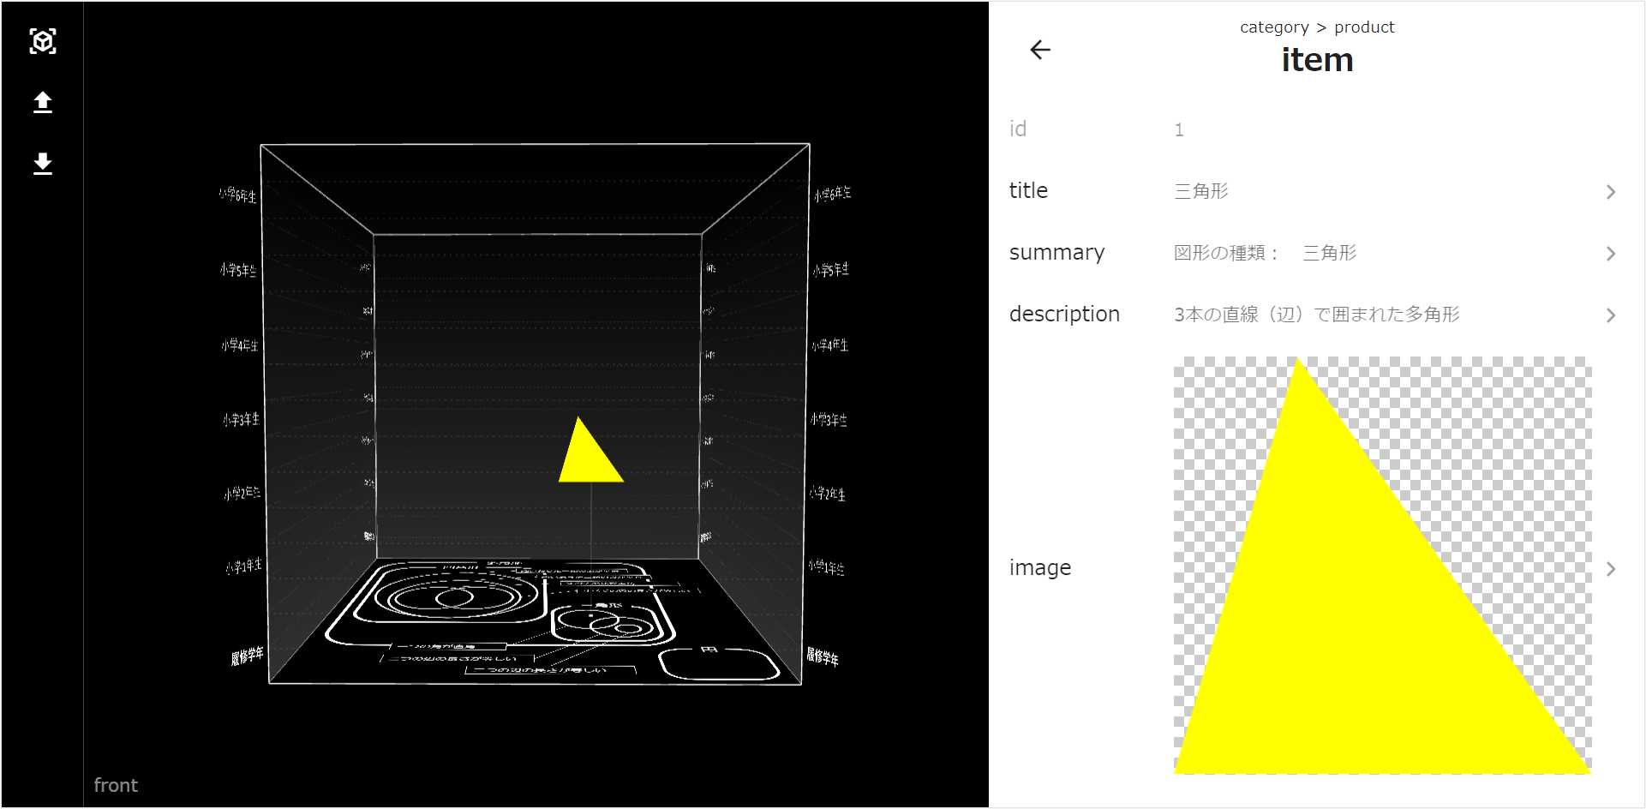Click the id value 1
The width and height of the screenshot is (1646, 809).
tap(1179, 130)
